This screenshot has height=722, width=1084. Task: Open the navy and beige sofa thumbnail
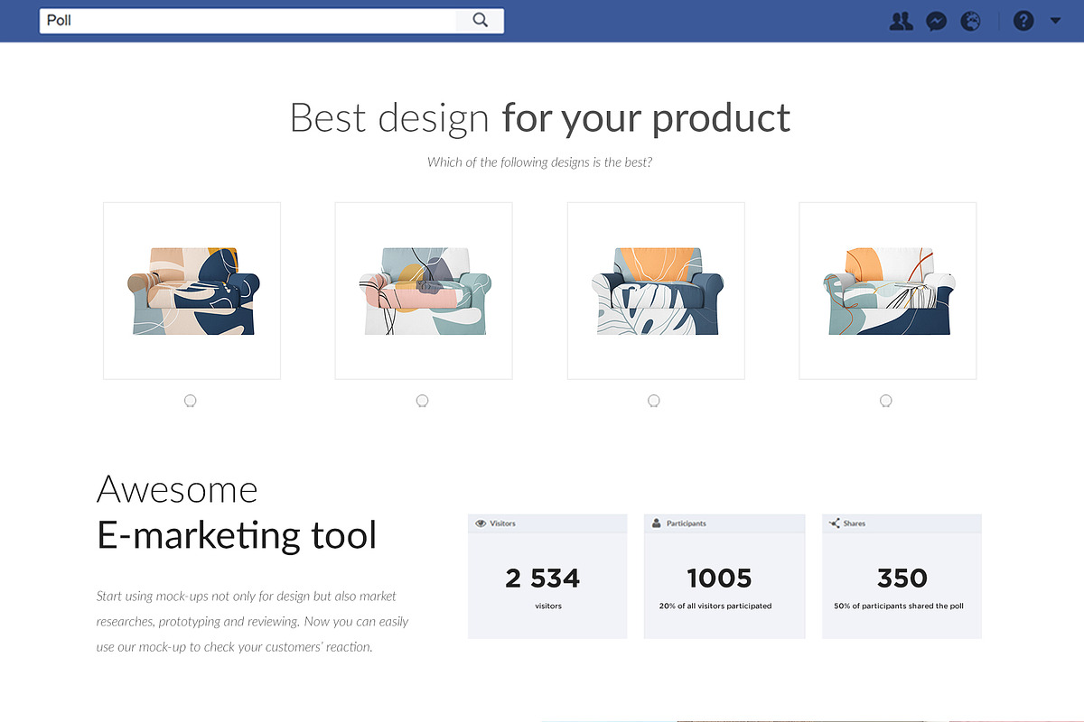[x=192, y=291]
